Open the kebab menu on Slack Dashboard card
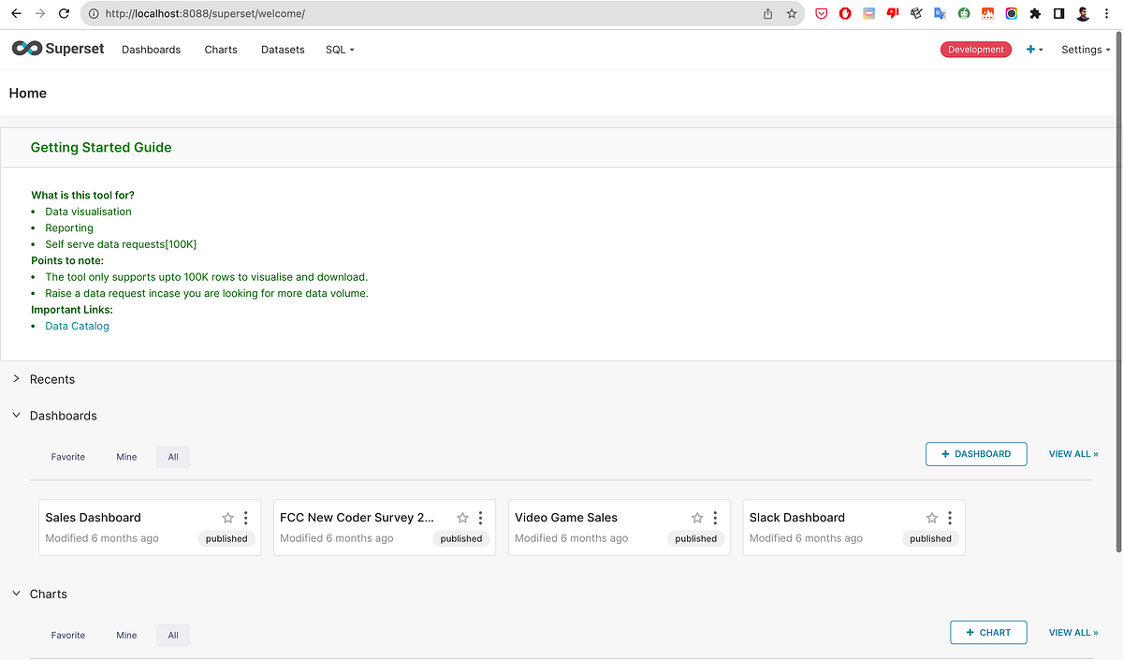Image resolution: width=1123 pixels, height=660 pixels. 948,518
